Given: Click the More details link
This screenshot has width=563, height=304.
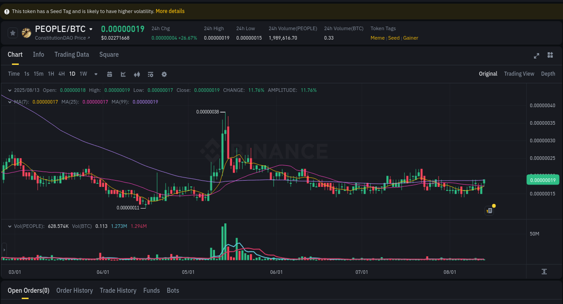Looking at the screenshot, I should click(170, 11).
